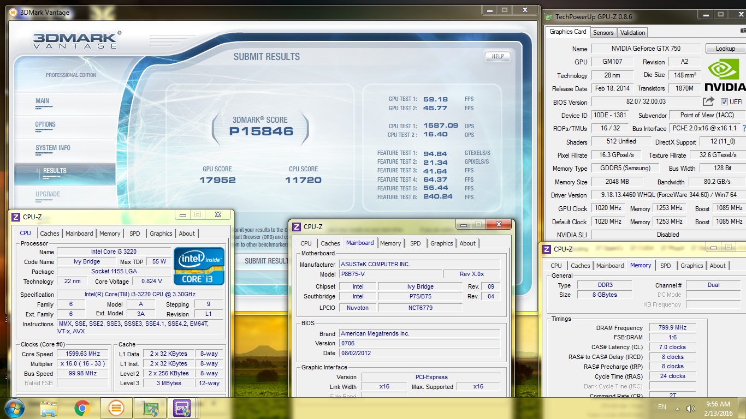Open MAIN section in 3DMark Vantage
The width and height of the screenshot is (746, 419).
(x=43, y=101)
